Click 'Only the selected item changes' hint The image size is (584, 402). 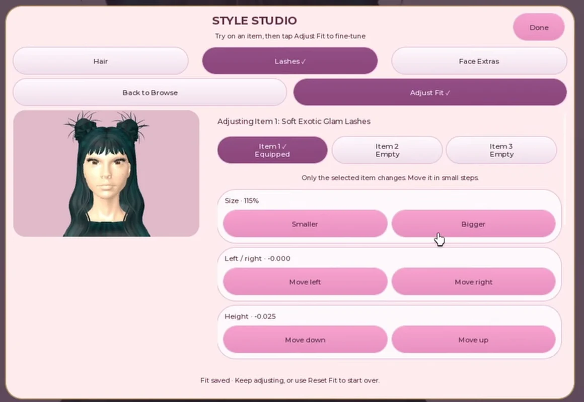click(x=390, y=178)
